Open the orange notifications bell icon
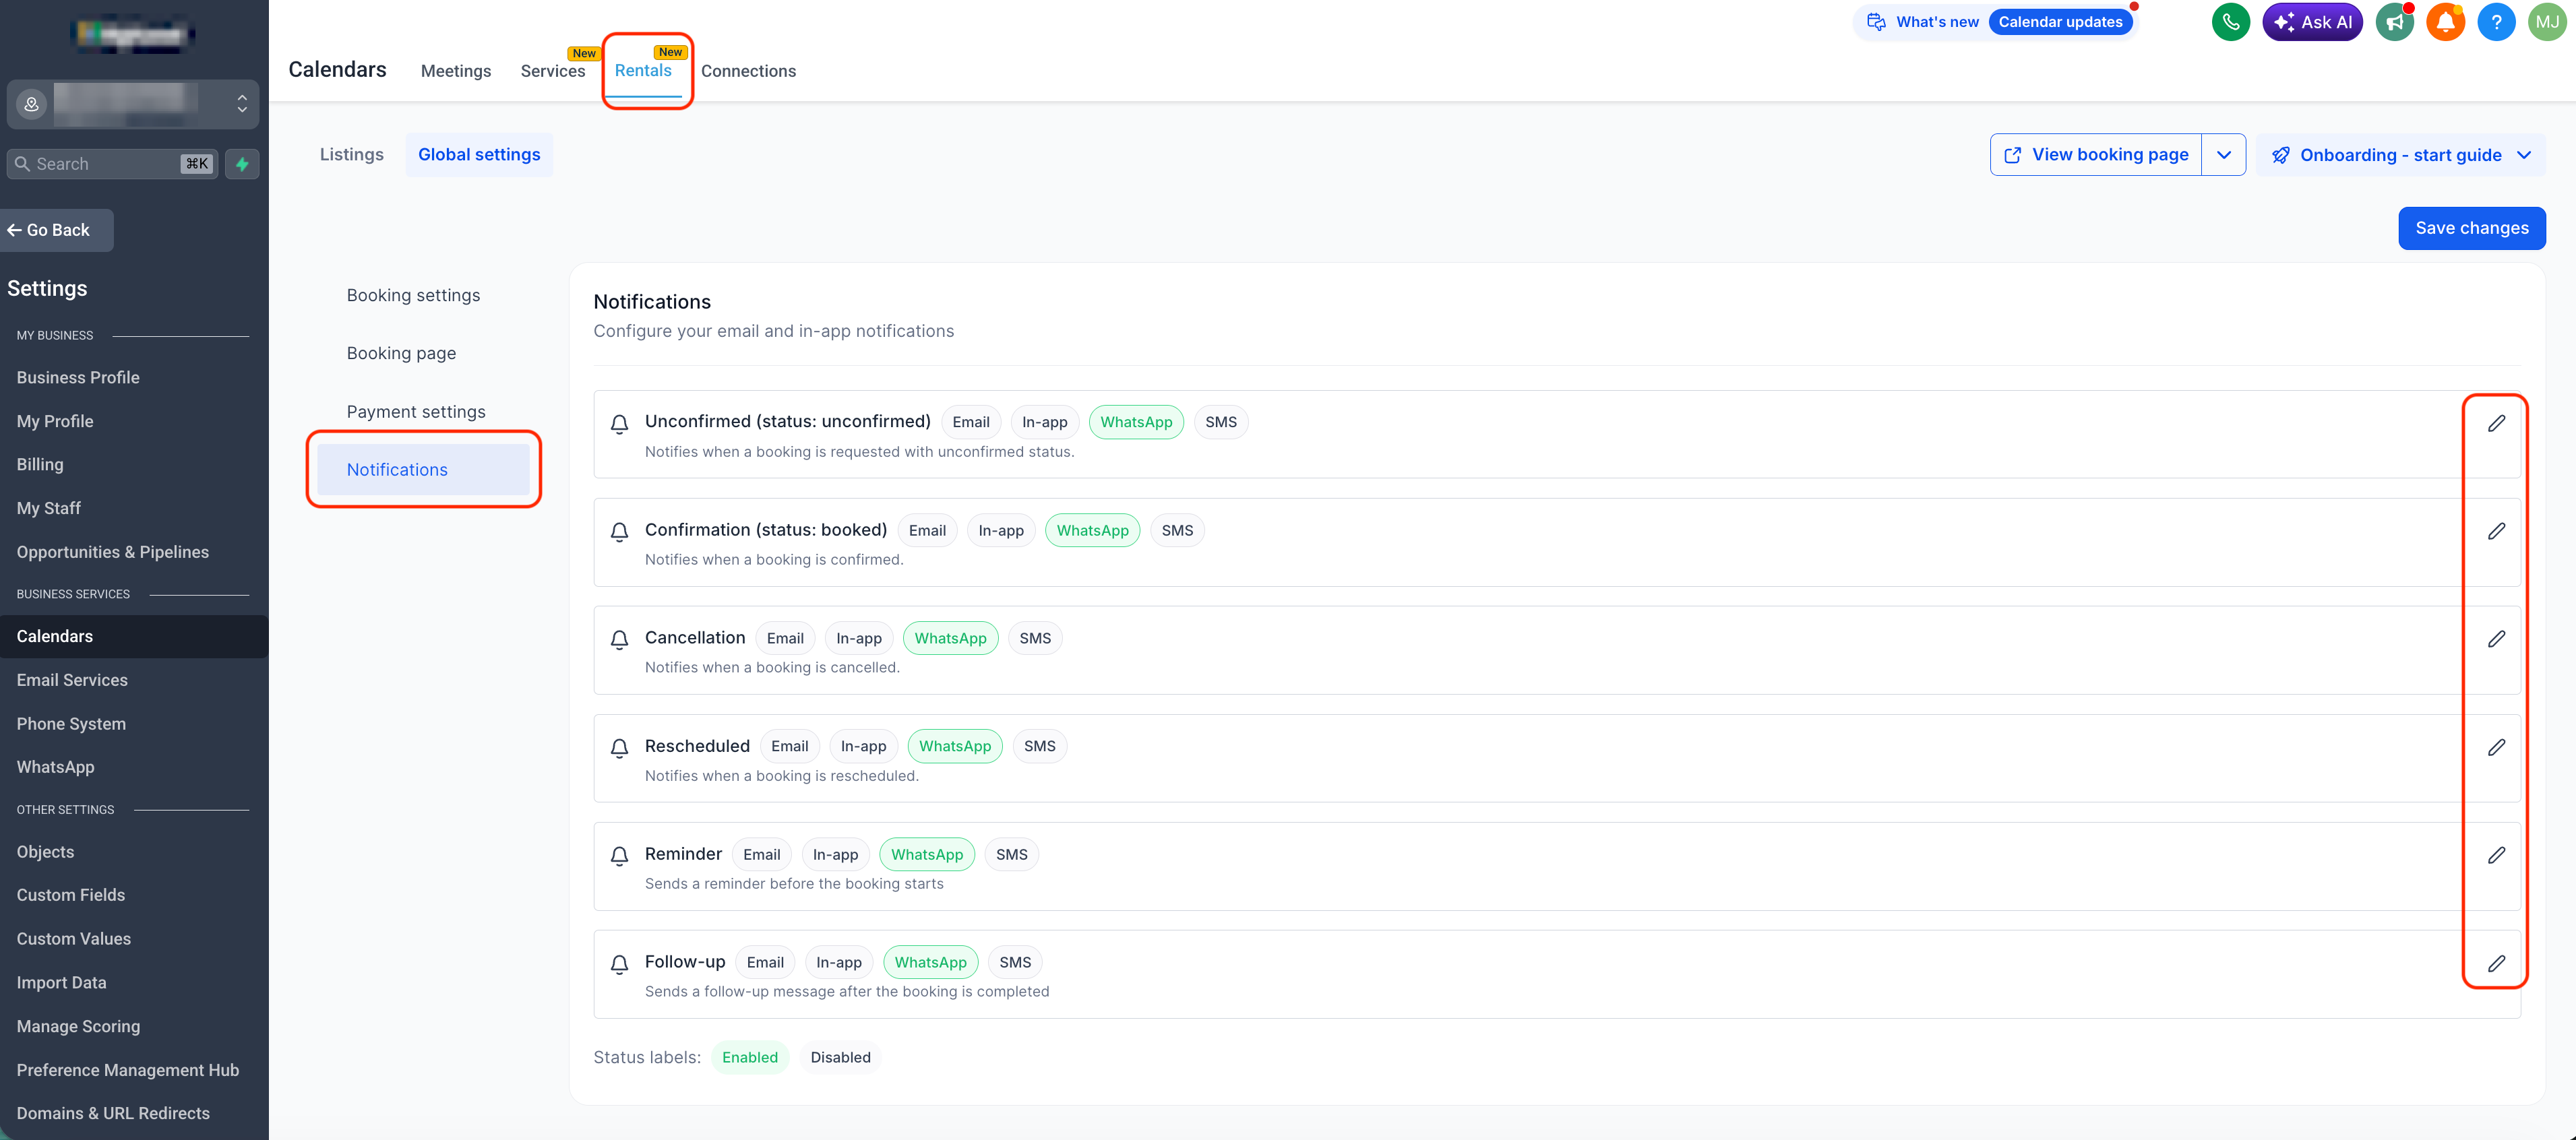 2445,22
